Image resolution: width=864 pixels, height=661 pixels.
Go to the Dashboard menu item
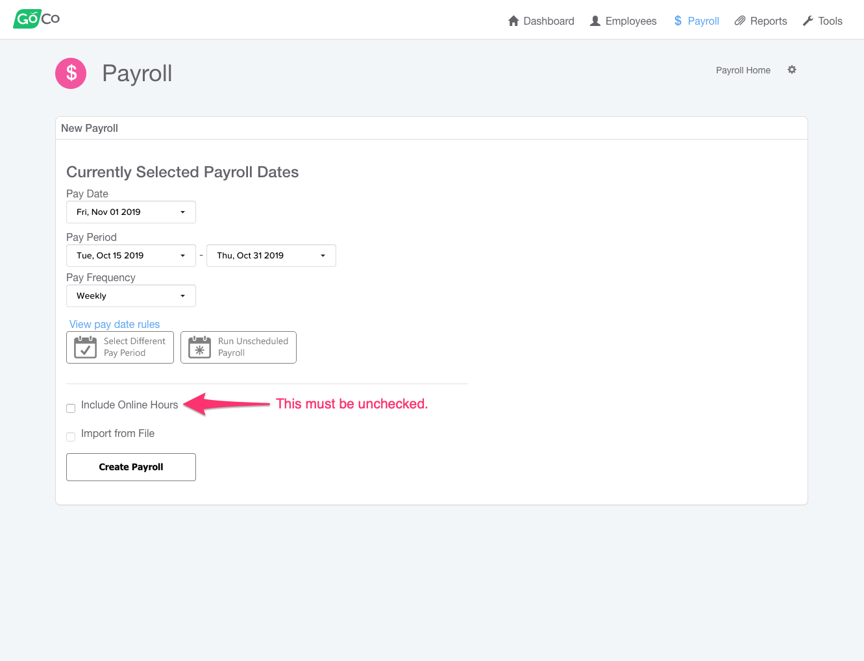(541, 21)
